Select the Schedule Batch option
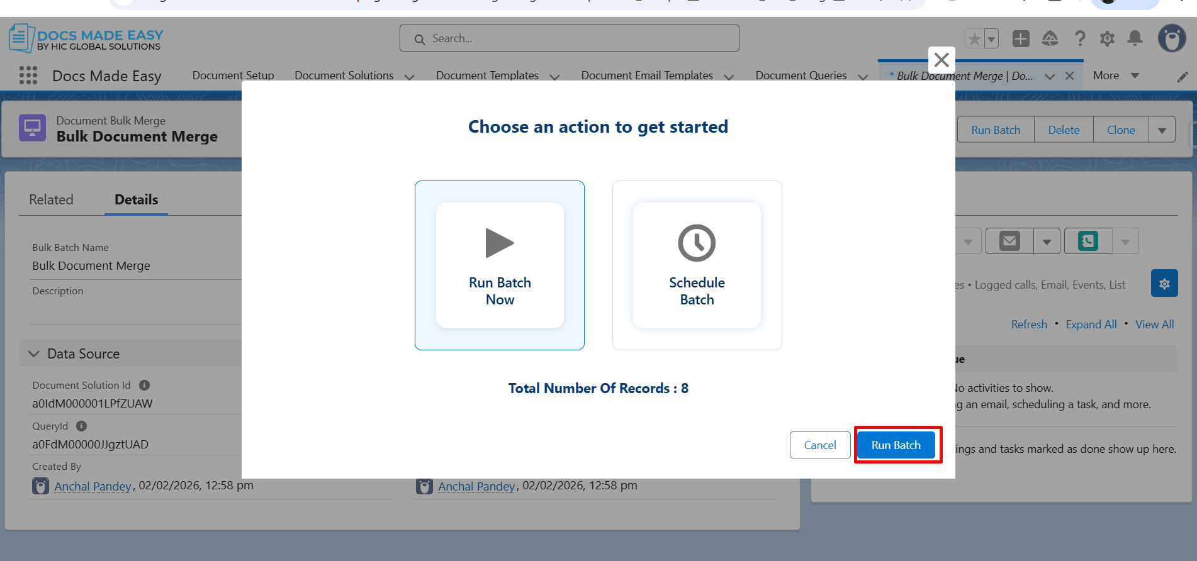Image resolution: width=1197 pixels, height=561 pixels. coord(697,265)
